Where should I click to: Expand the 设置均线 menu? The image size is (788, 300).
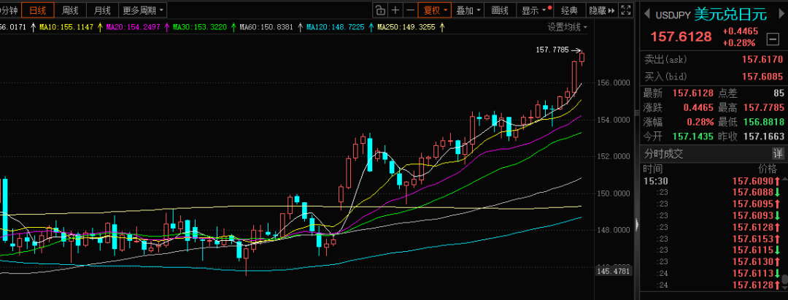coord(568,27)
